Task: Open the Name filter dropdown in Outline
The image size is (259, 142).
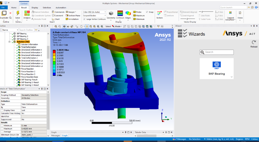Action: click(x=17, y=30)
